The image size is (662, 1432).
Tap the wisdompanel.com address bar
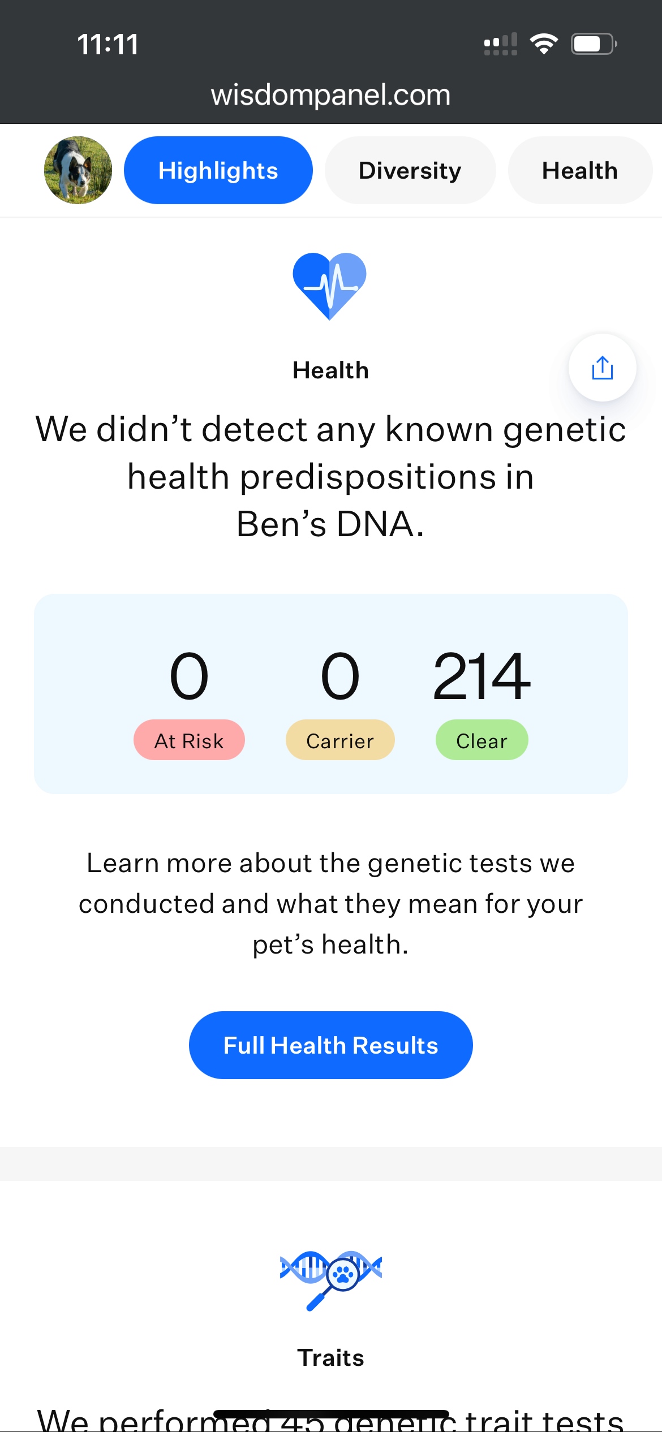[x=331, y=95]
